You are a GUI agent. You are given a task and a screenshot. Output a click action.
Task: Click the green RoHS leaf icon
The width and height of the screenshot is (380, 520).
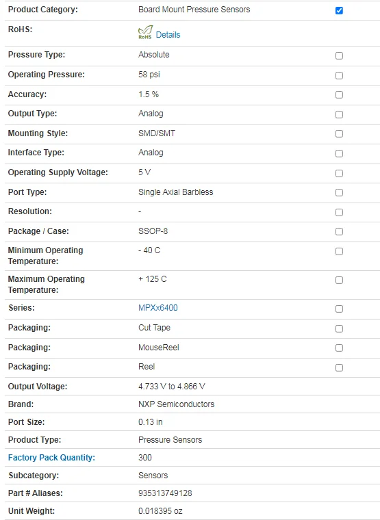pyautogui.click(x=145, y=33)
